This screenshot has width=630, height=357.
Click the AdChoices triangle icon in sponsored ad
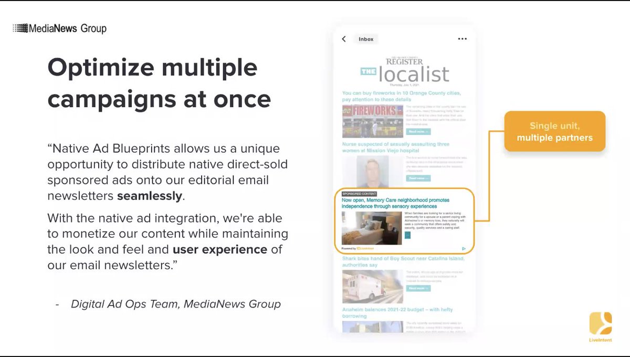(x=464, y=248)
